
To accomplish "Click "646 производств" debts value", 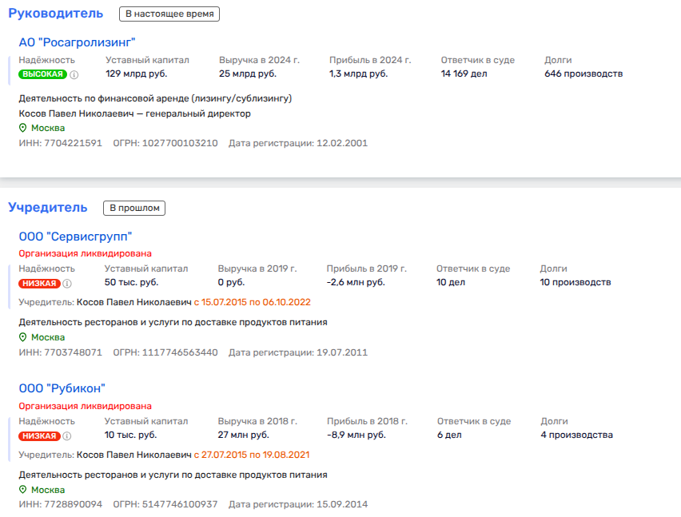I will (583, 74).
